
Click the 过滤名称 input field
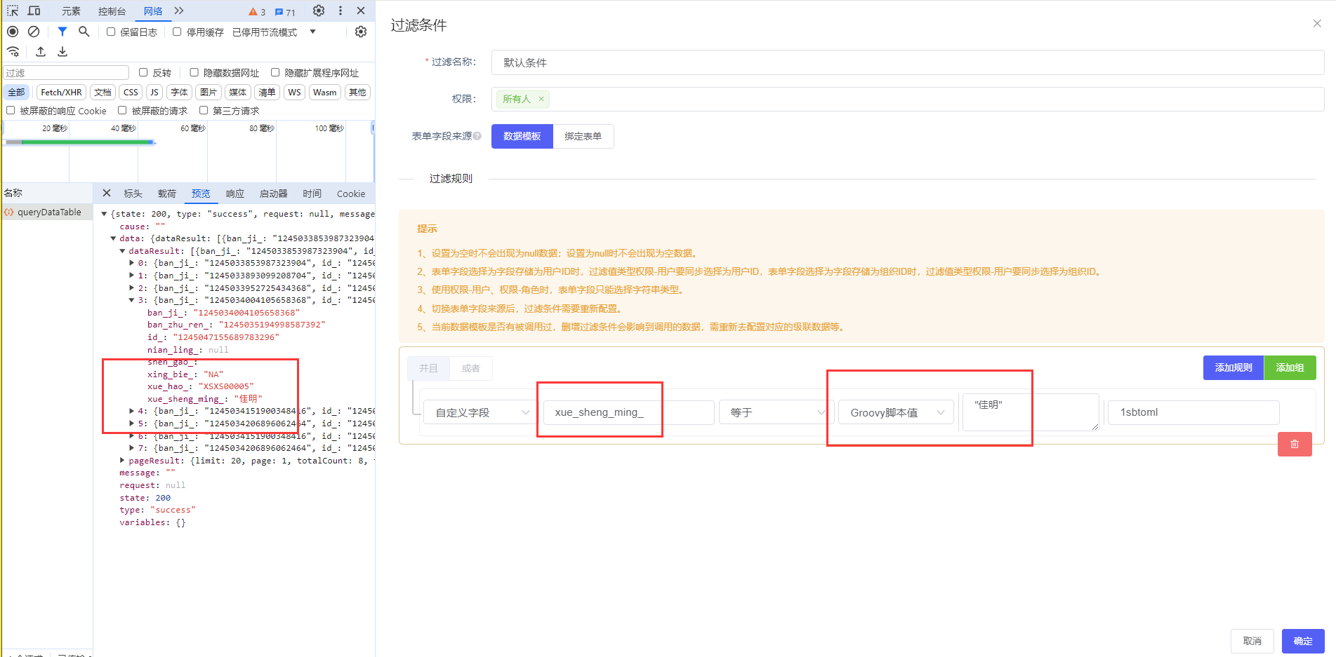(x=907, y=62)
